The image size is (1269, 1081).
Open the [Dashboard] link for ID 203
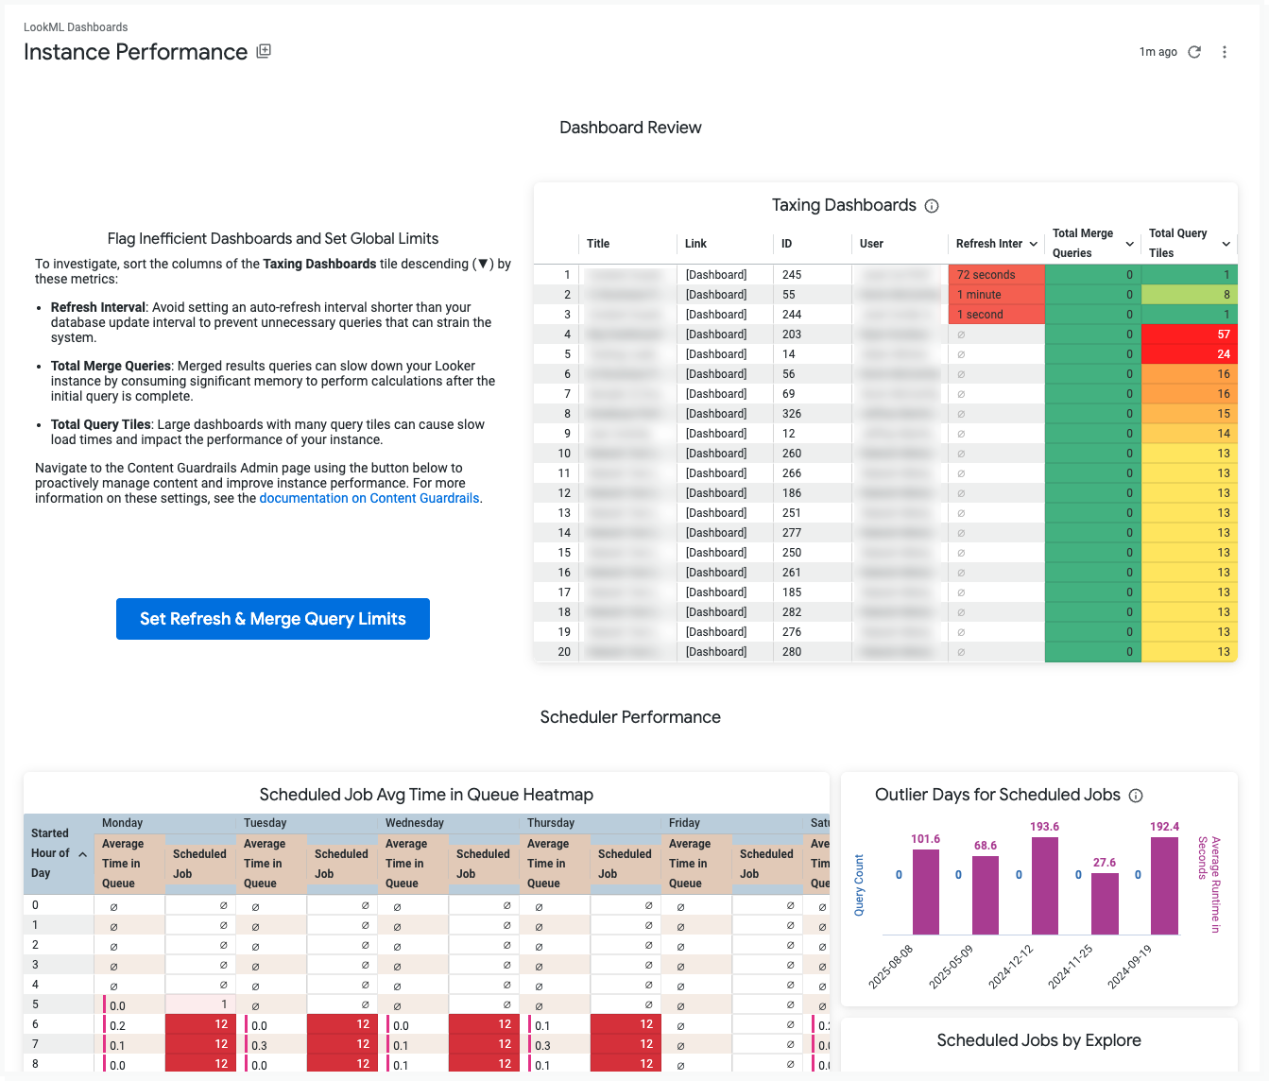click(716, 335)
